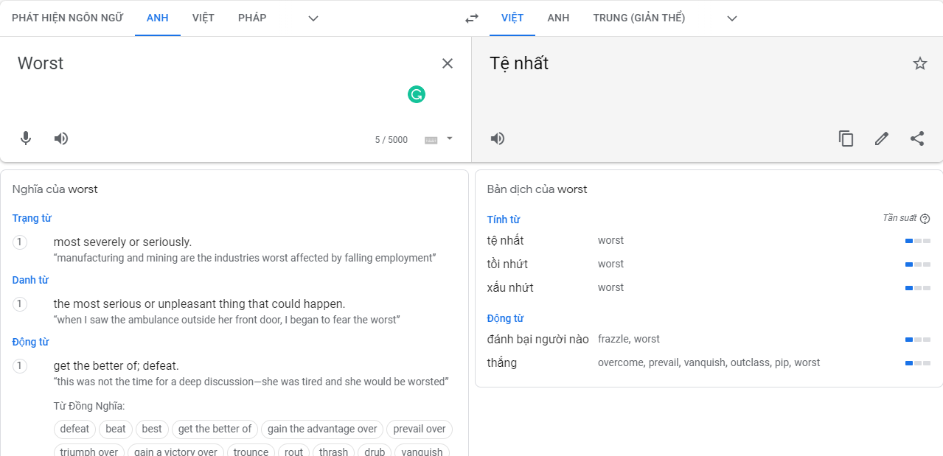943x456 pixels.
Task: Click the synonym chip "get the better of"
Action: tap(215, 429)
